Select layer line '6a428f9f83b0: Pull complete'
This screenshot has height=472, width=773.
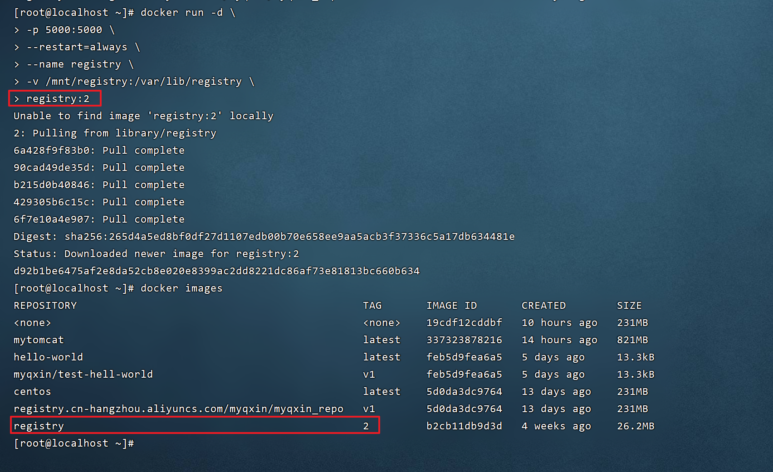[x=99, y=151]
